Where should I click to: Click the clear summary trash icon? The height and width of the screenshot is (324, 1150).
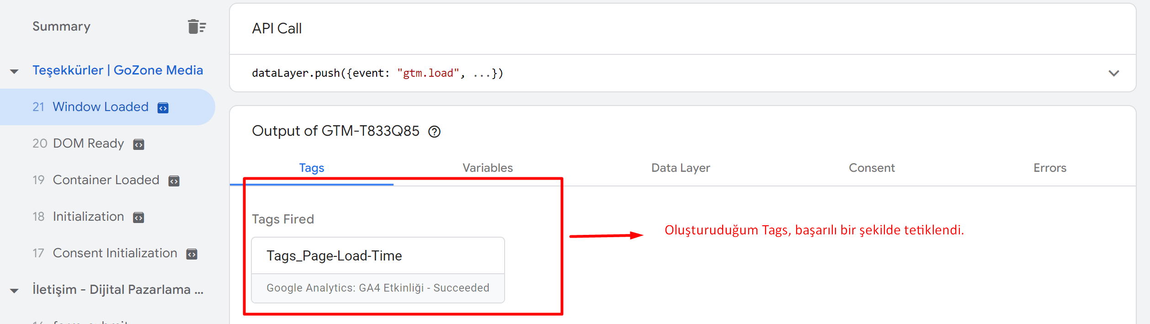pos(197,27)
